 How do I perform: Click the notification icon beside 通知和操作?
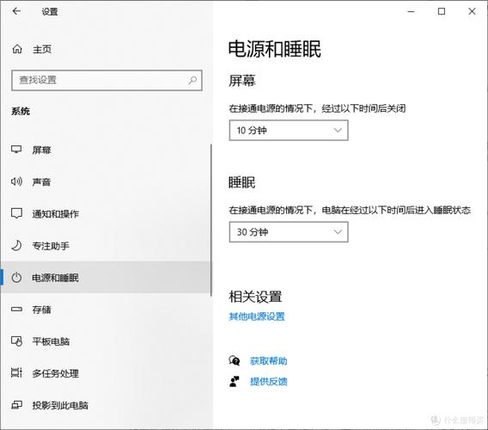click(x=16, y=213)
